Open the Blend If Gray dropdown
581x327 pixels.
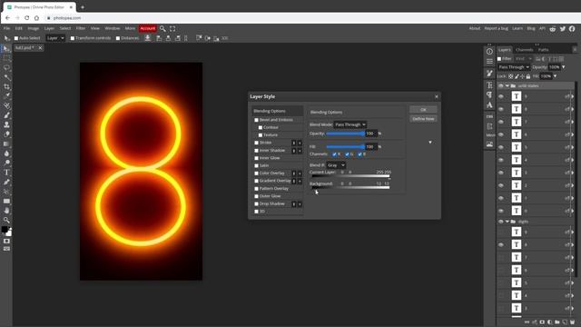336,165
